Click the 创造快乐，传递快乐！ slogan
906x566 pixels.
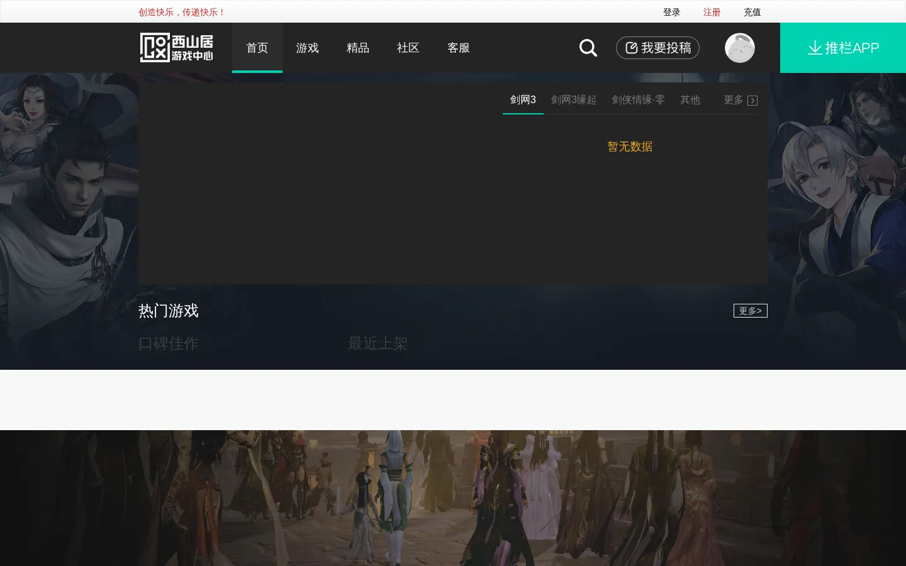coord(182,12)
